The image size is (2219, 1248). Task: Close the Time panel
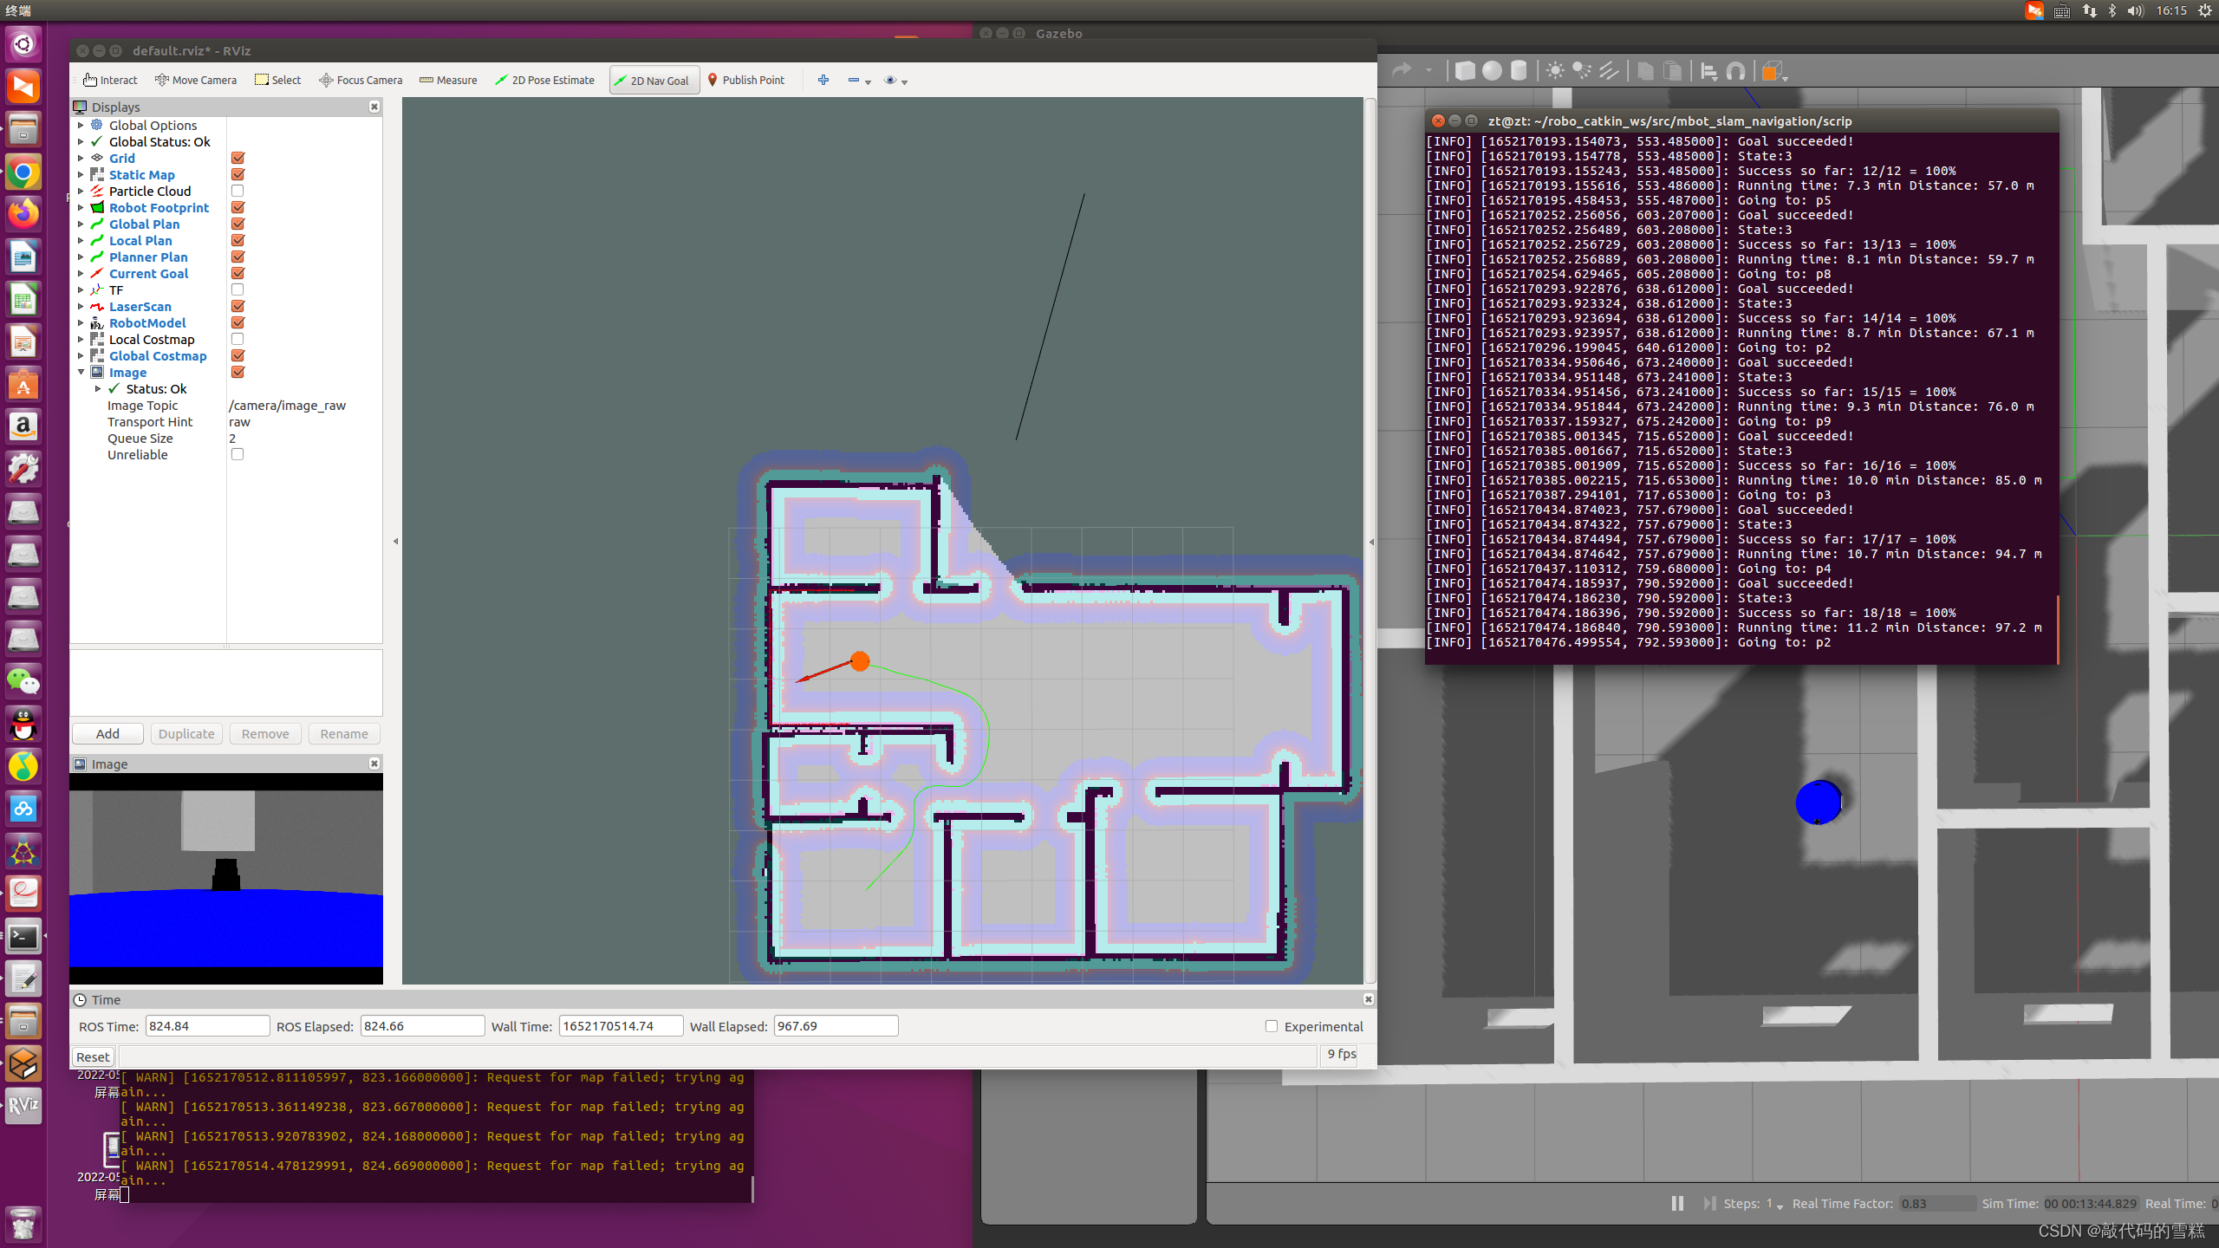coord(1368,998)
